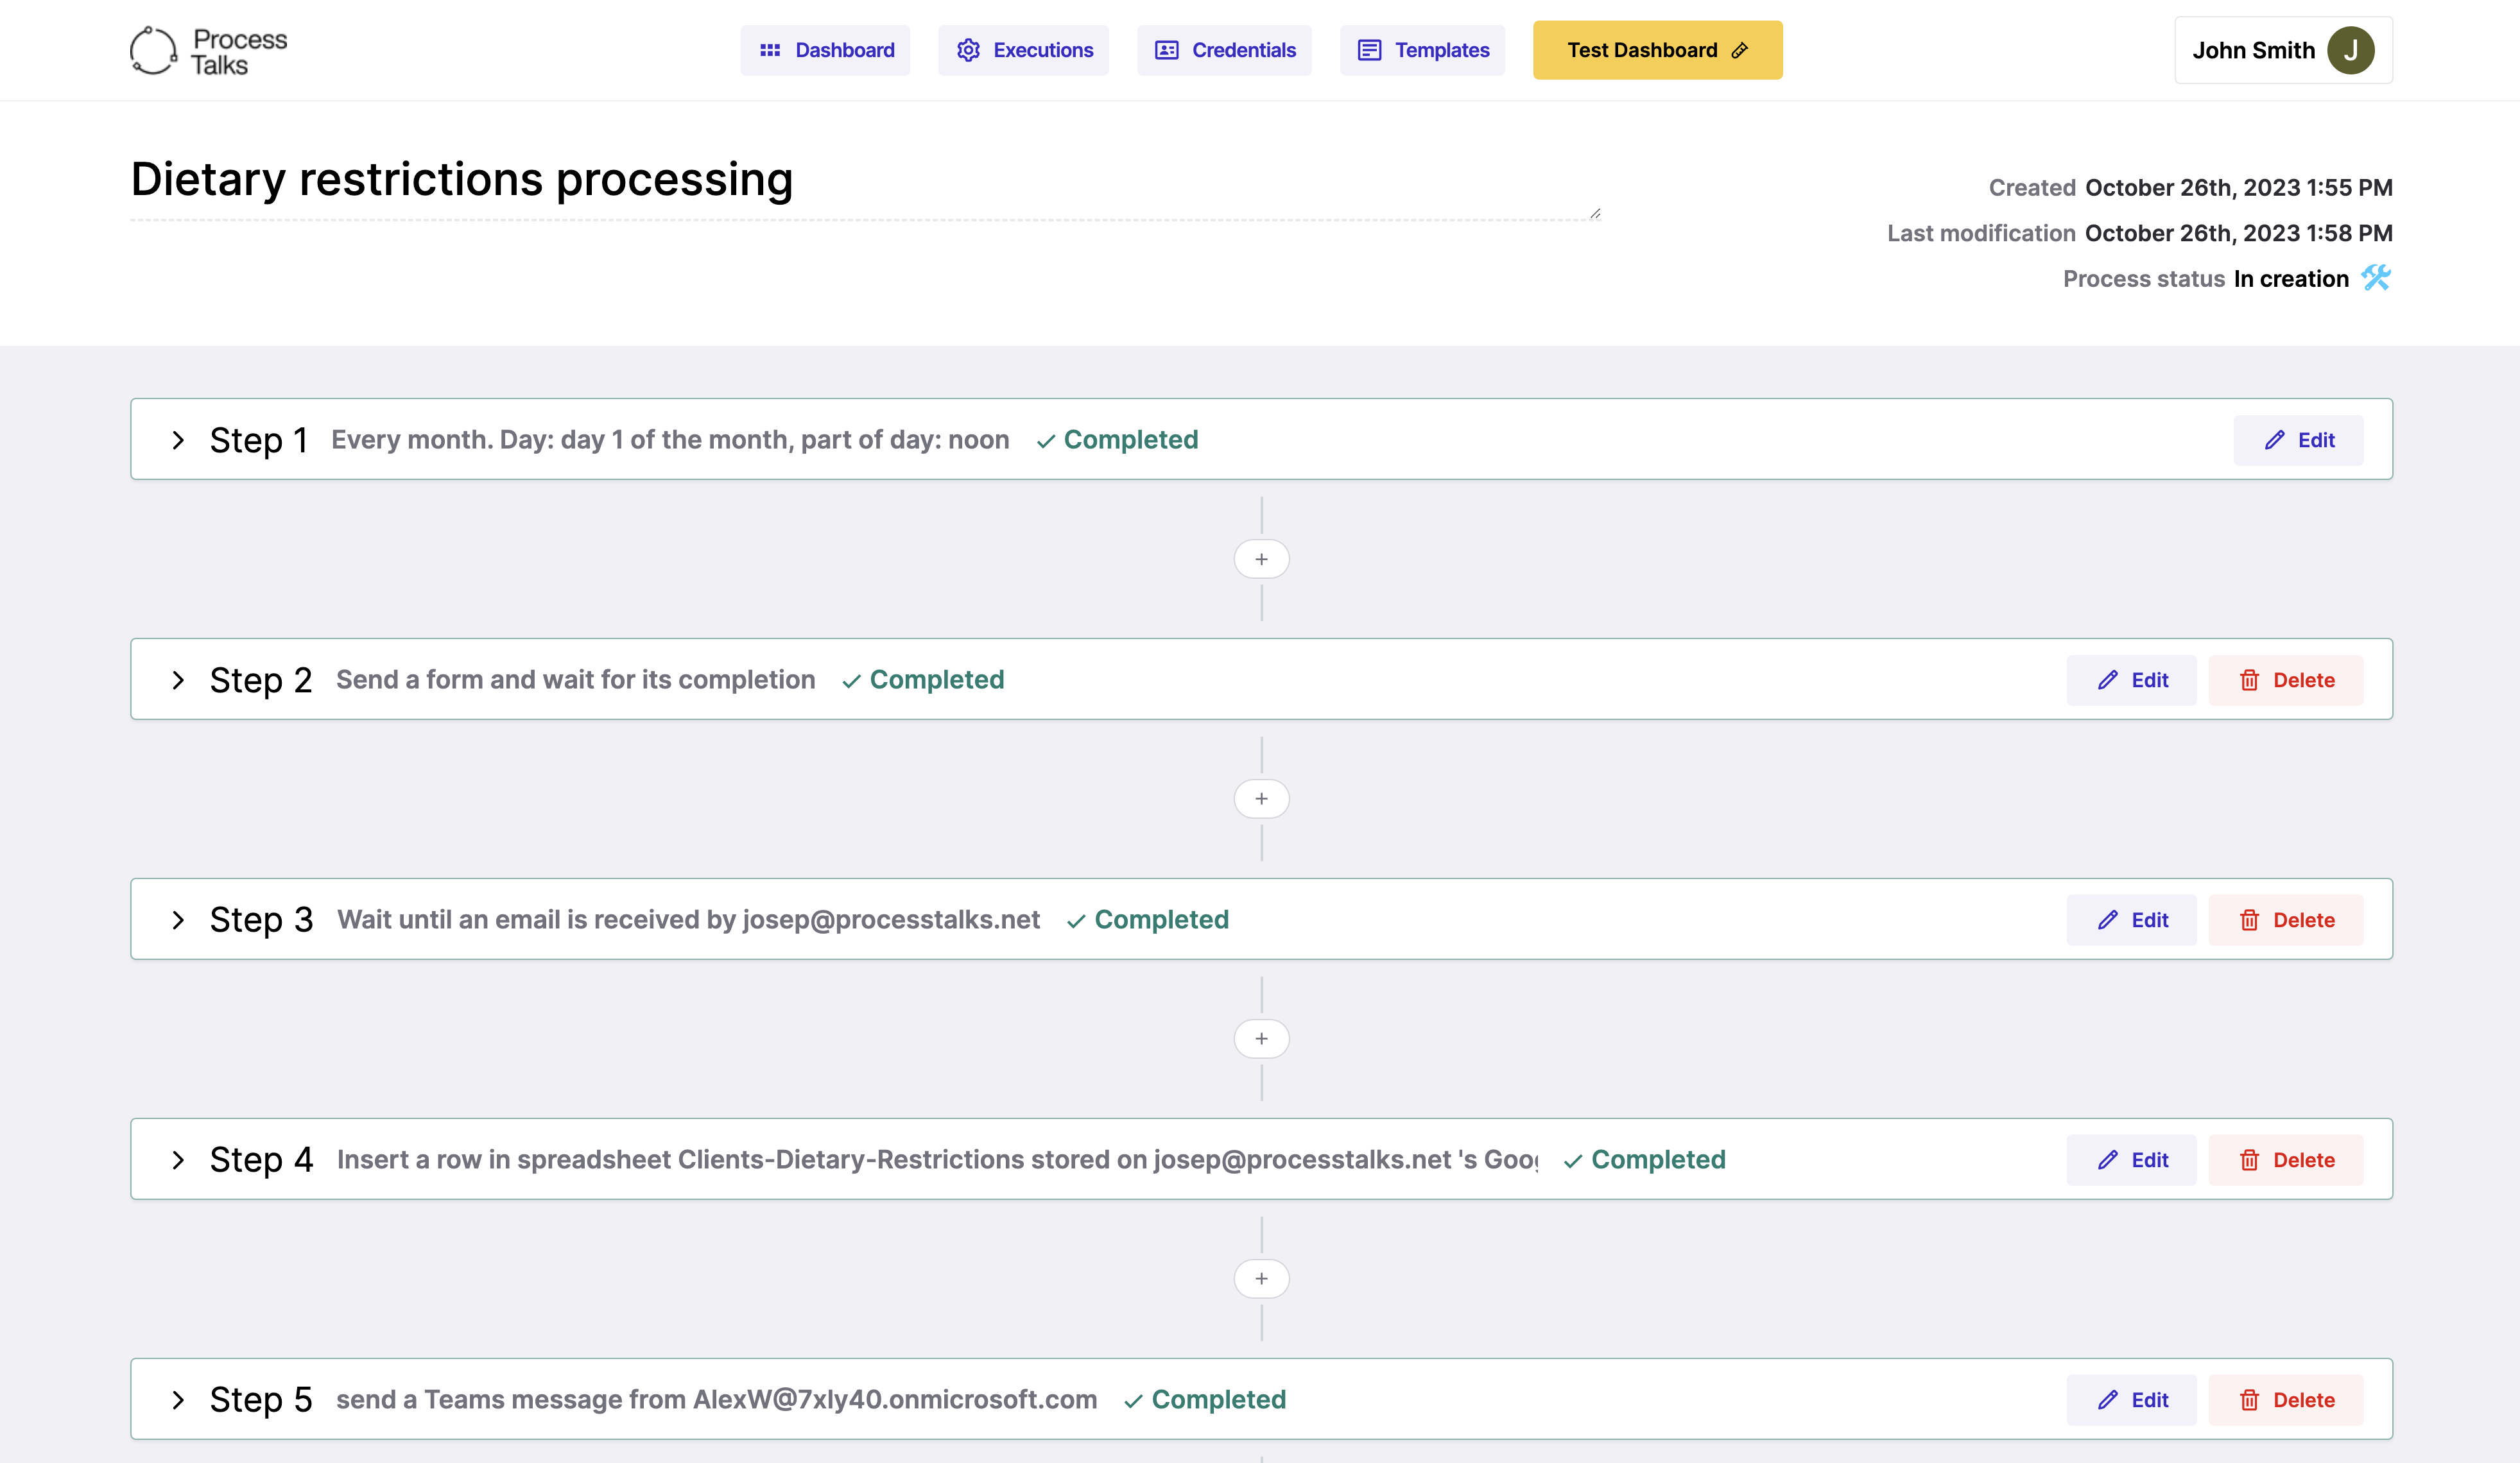
Task: Click the plus icon below Step 3
Action: click(x=1261, y=1039)
